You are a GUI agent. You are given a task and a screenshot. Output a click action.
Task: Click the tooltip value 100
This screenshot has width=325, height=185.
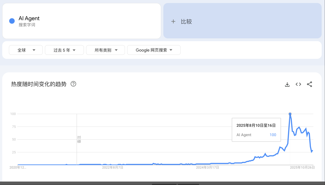(273, 135)
